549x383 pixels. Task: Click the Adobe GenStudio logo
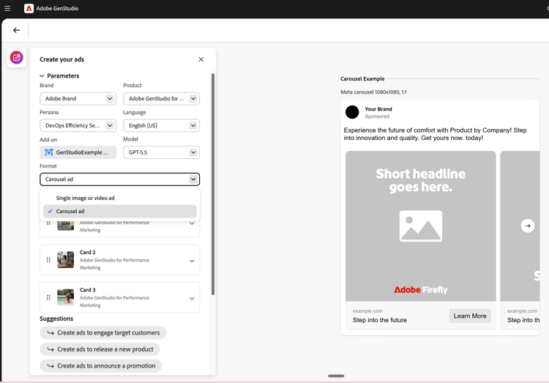[29, 8]
